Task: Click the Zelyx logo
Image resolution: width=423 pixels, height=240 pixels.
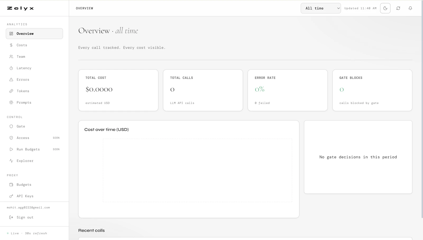Action: click(20, 8)
